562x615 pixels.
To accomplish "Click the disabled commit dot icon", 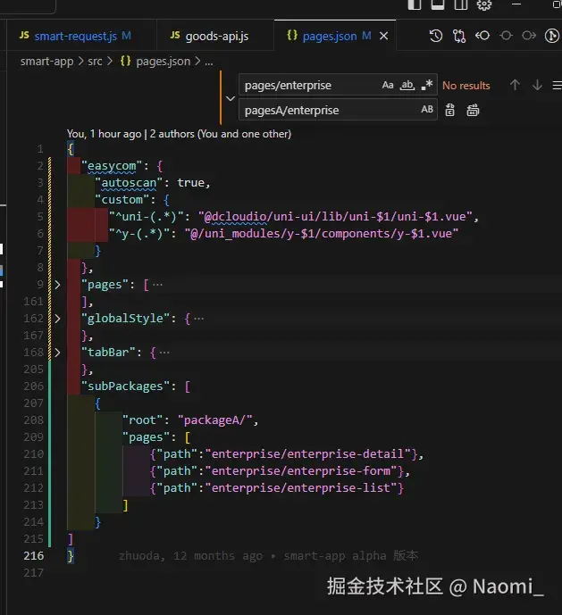I will pyautogui.click(x=506, y=36).
